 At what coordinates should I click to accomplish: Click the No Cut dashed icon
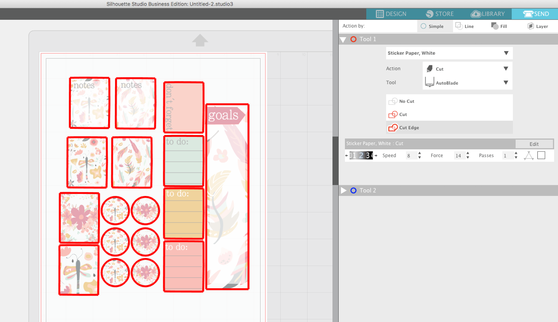click(393, 101)
